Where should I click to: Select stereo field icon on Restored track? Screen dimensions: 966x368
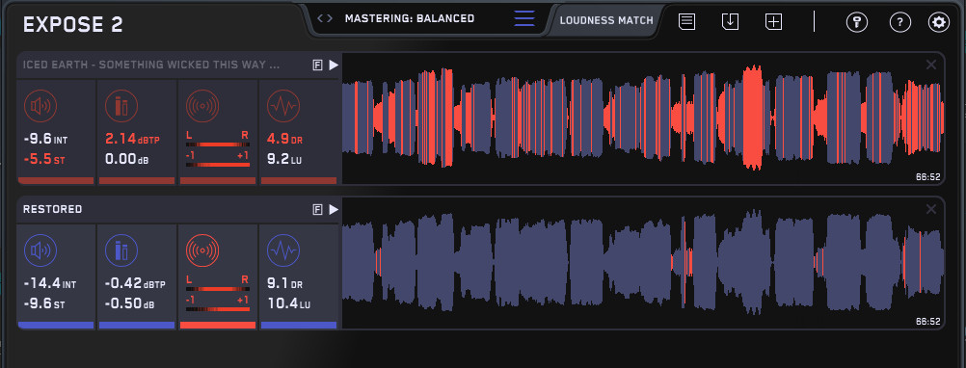[202, 251]
